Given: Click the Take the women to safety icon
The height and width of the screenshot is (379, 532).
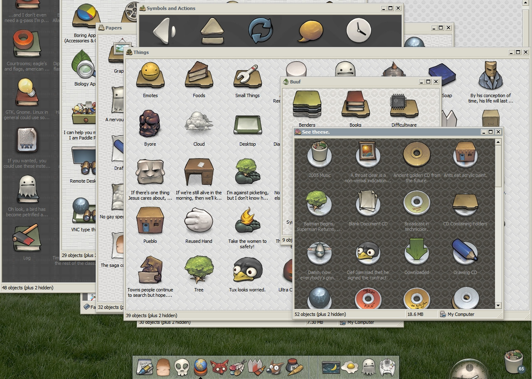Looking at the screenshot, I should 247,221.
